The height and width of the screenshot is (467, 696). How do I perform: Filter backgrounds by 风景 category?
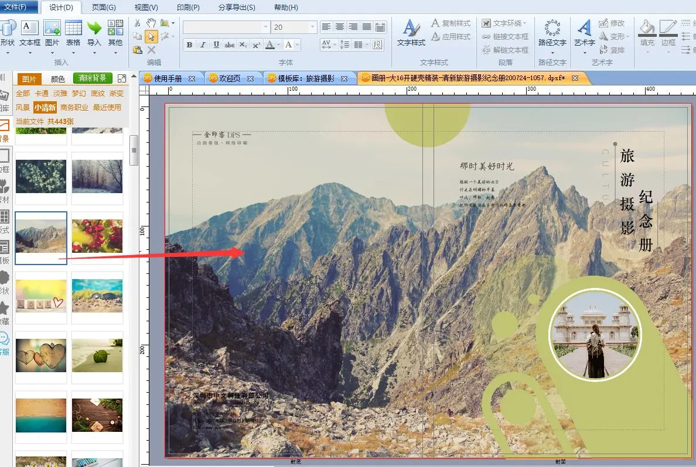click(x=23, y=107)
